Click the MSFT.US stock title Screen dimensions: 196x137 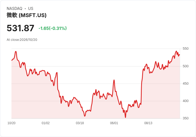point(27,15)
